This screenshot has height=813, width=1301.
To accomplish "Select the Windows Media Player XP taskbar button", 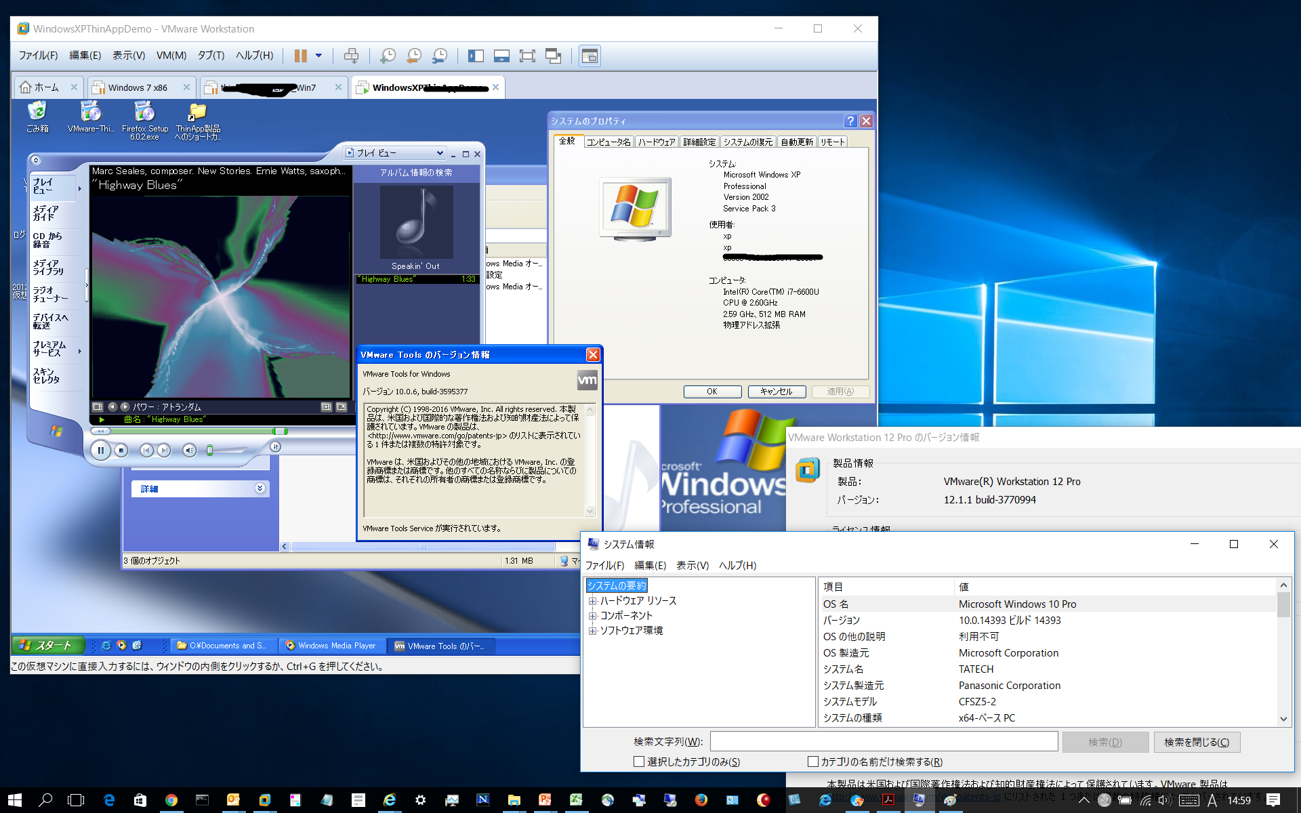I will point(332,646).
